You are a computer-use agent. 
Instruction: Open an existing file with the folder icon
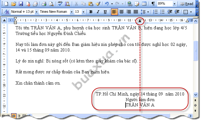click(x=14, y=4)
